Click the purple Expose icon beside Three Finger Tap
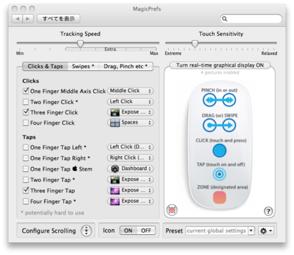 [x=115, y=190]
